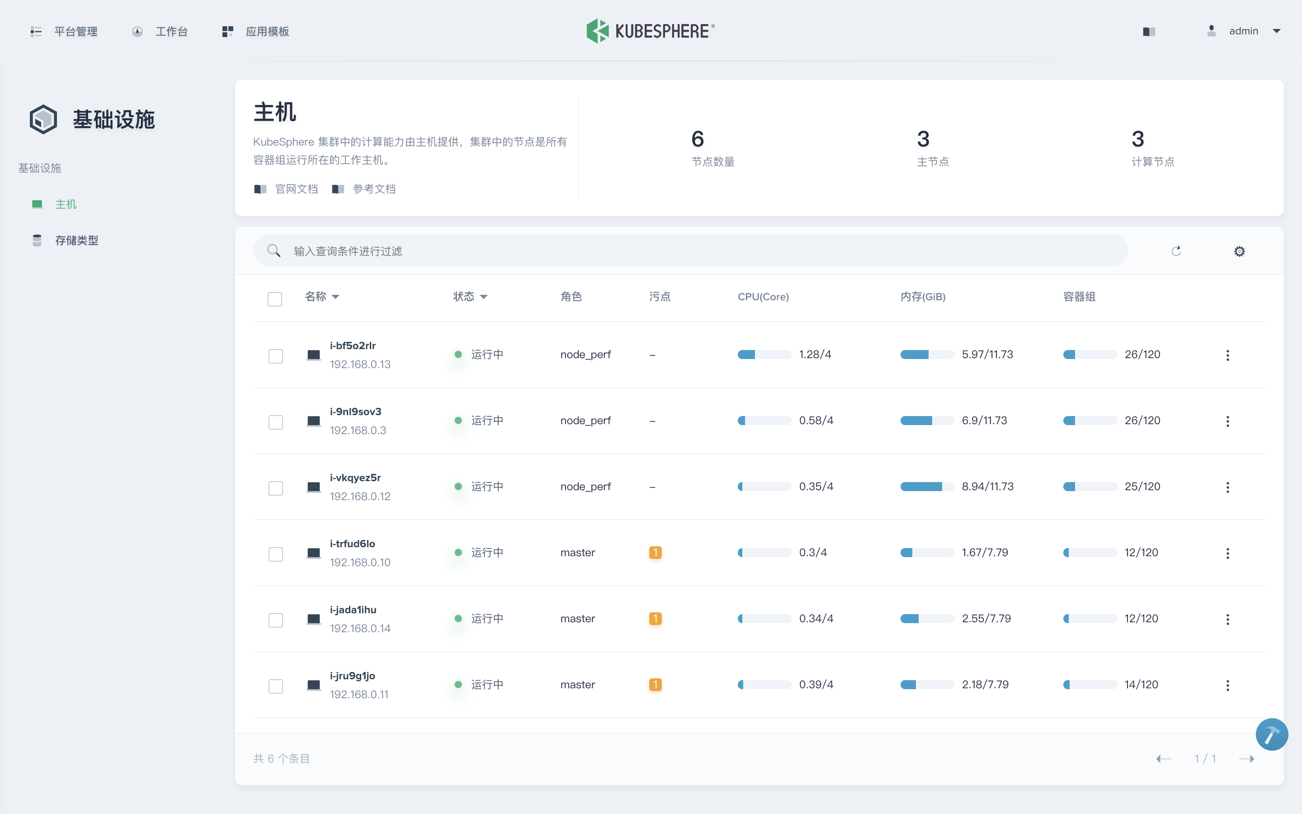Image resolution: width=1302 pixels, height=814 pixels.
Task: Click the KubeSphere logo in the top bar
Action: pyautogui.click(x=650, y=31)
